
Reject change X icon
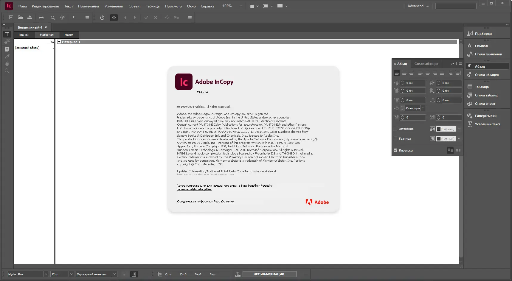[x=156, y=18]
